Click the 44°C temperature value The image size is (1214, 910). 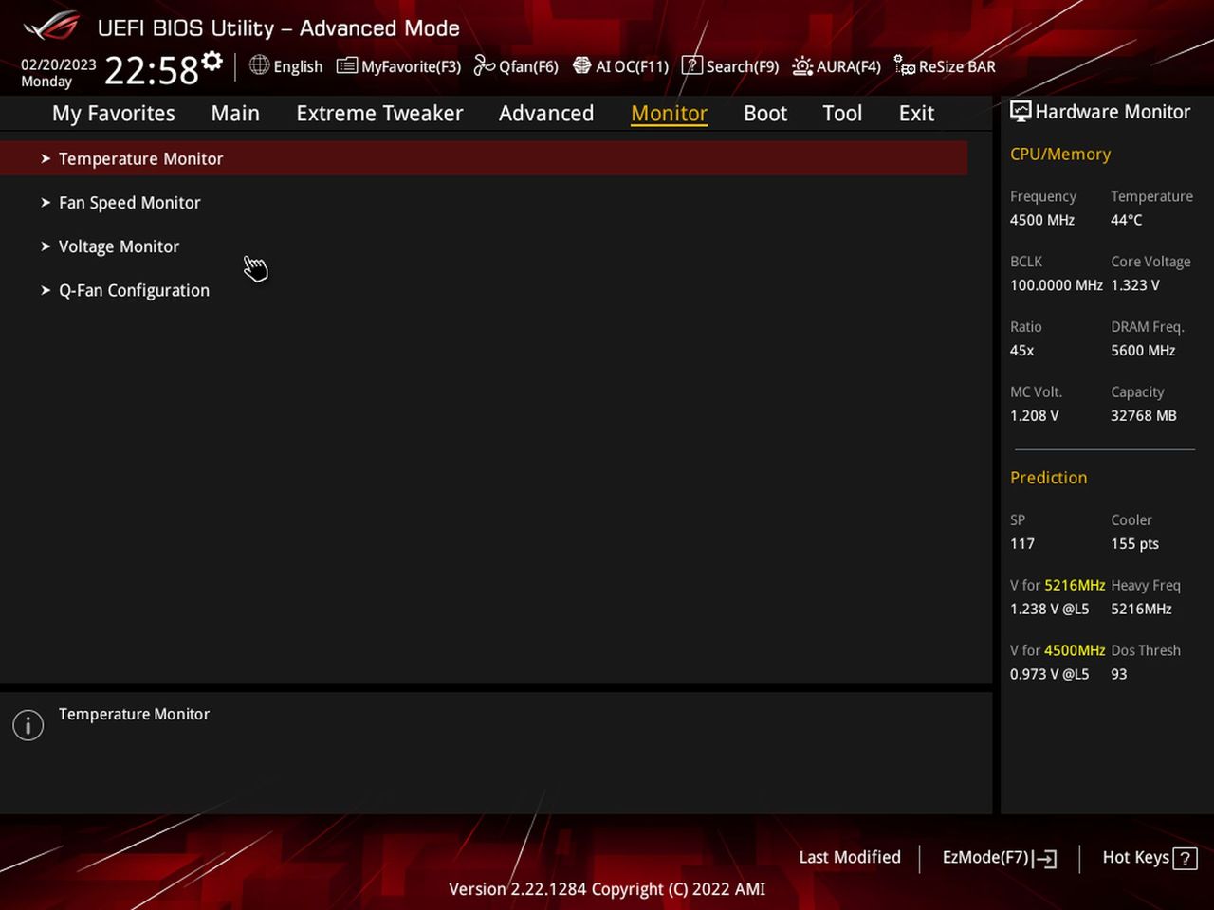point(1127,220)
